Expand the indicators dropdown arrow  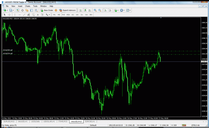(x=118, y=10)
